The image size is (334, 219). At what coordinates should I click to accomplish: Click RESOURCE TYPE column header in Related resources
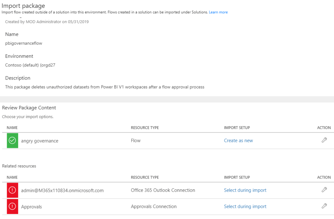pyautogui.click(x=145, y=177)
